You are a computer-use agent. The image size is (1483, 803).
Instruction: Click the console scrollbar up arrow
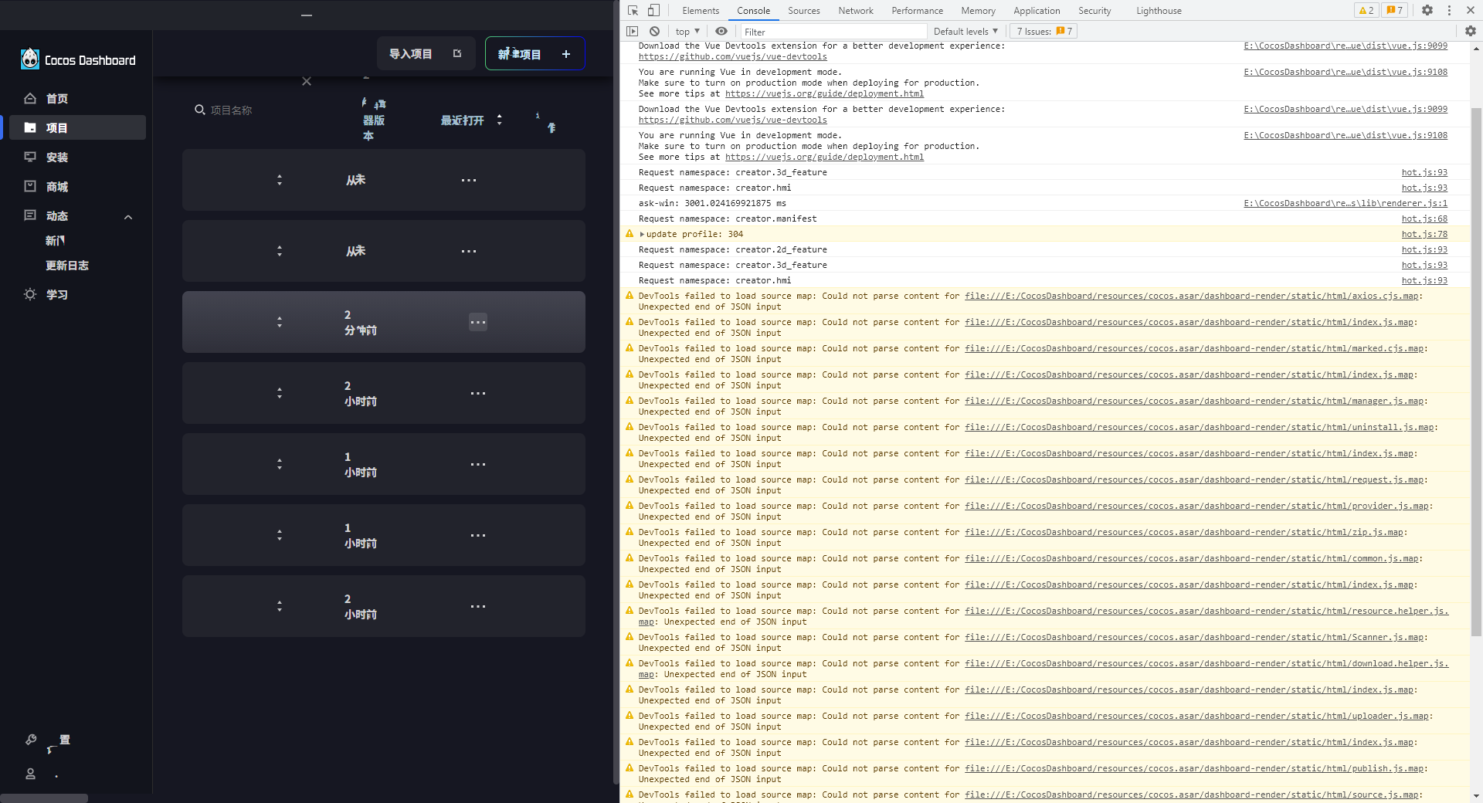(x=1476, y=48)
